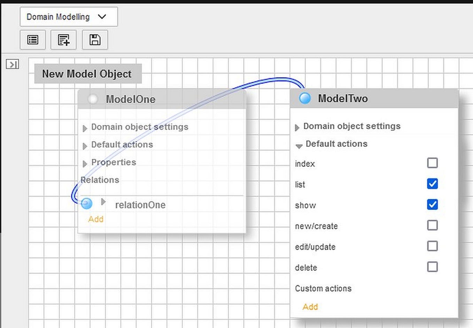Uncheck the list action on ModelTwo
Image resolution: width=473 pixels, height=328 pixels.
click(432, 184)
